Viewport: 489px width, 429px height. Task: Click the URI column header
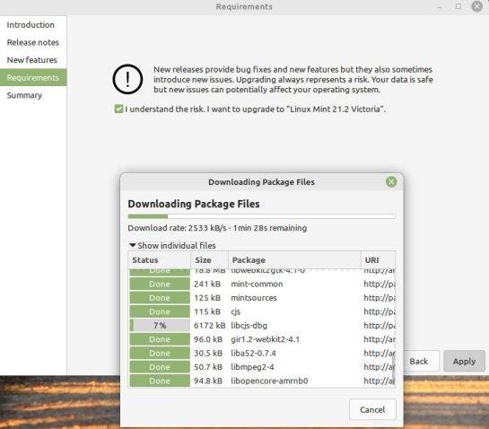[x=378, y=260]
